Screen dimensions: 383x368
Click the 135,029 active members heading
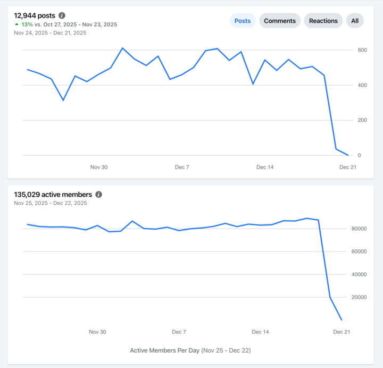pos(53,195)
